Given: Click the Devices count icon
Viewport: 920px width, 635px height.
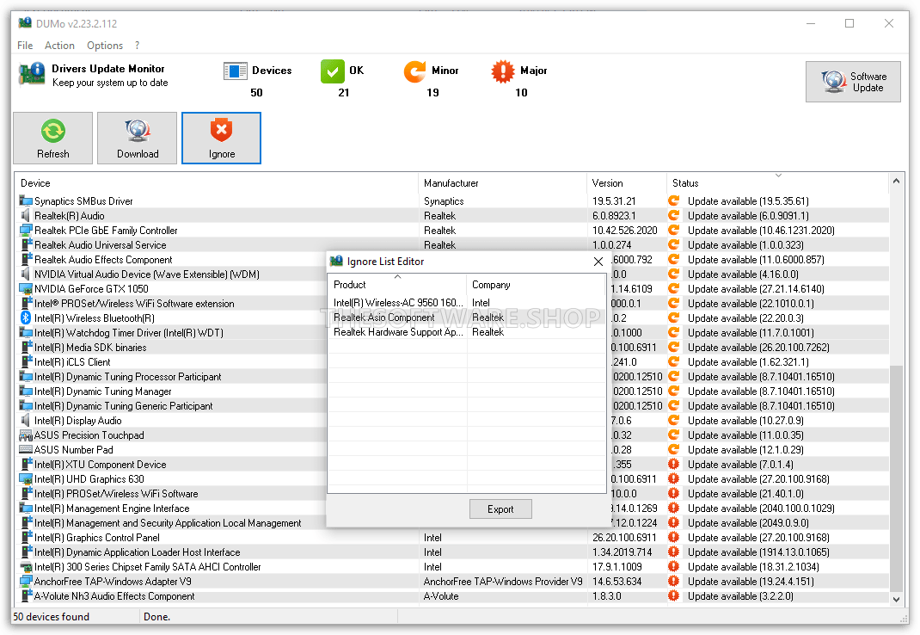Looking at the screenshot, I should [236, 71].
